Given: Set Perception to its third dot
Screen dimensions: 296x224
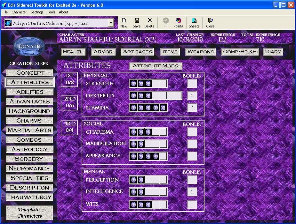Looking at the screenshot, I should (x=148, y=180).
